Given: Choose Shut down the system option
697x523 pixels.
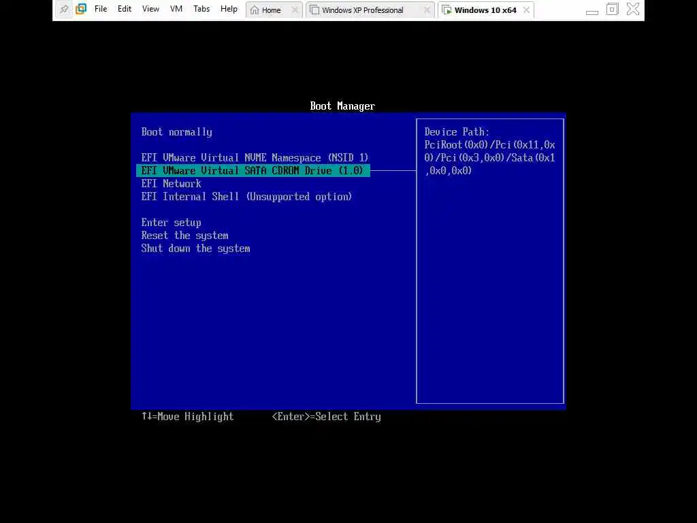Looking at the screenshot, I should pos(195,248).
